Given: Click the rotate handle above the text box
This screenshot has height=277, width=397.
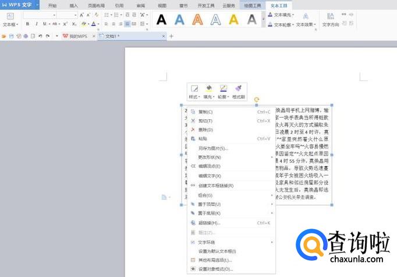Looking at the screenshot, I should (257, 100).
